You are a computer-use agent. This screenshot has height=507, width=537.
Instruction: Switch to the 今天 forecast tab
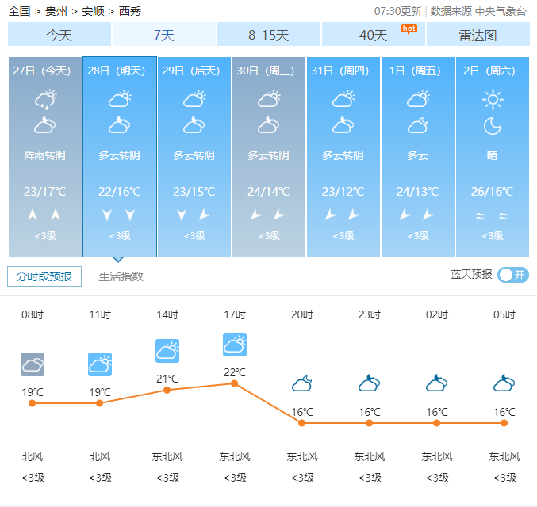(59, 35)
